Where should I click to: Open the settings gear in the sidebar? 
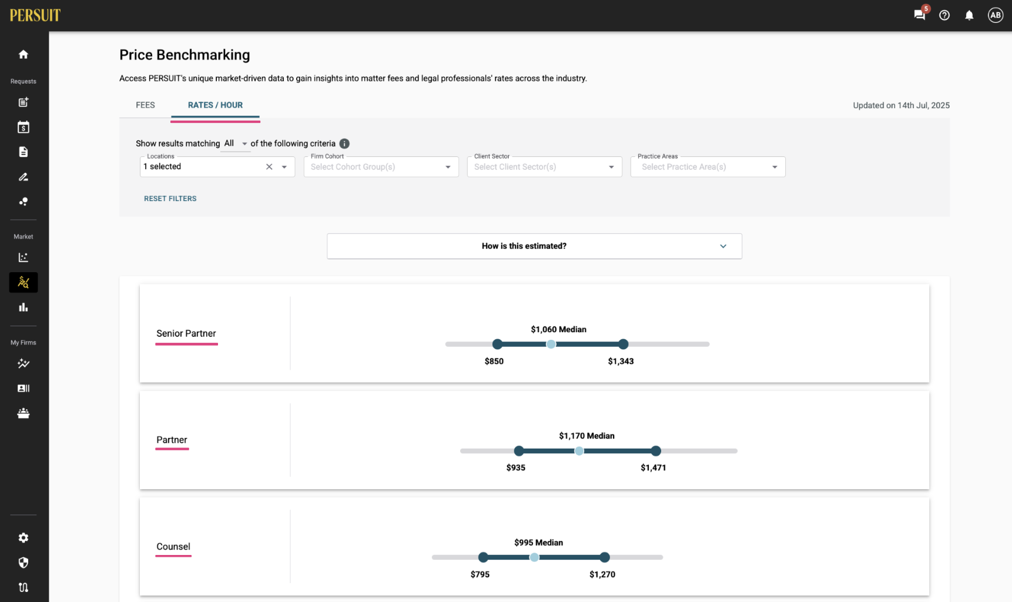[24, 538]
